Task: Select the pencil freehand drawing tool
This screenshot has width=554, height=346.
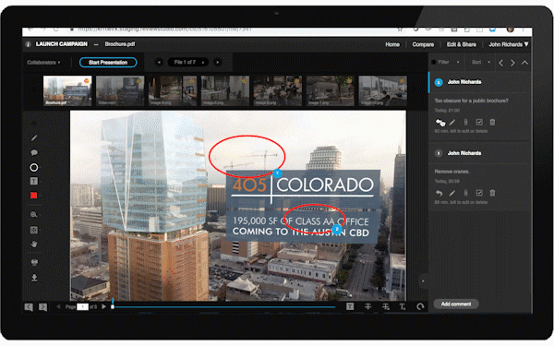Action: point(34,138)
